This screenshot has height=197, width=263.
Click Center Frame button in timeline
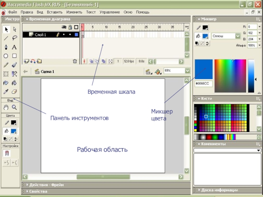(x=84, y=61)
